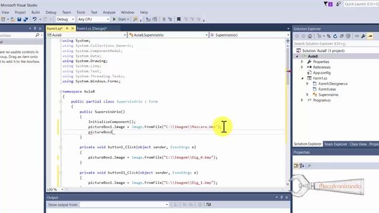The width and height of the screenshot is (379, 213).
Task: Click the Start debugging play button
Action: pos(114,20)
